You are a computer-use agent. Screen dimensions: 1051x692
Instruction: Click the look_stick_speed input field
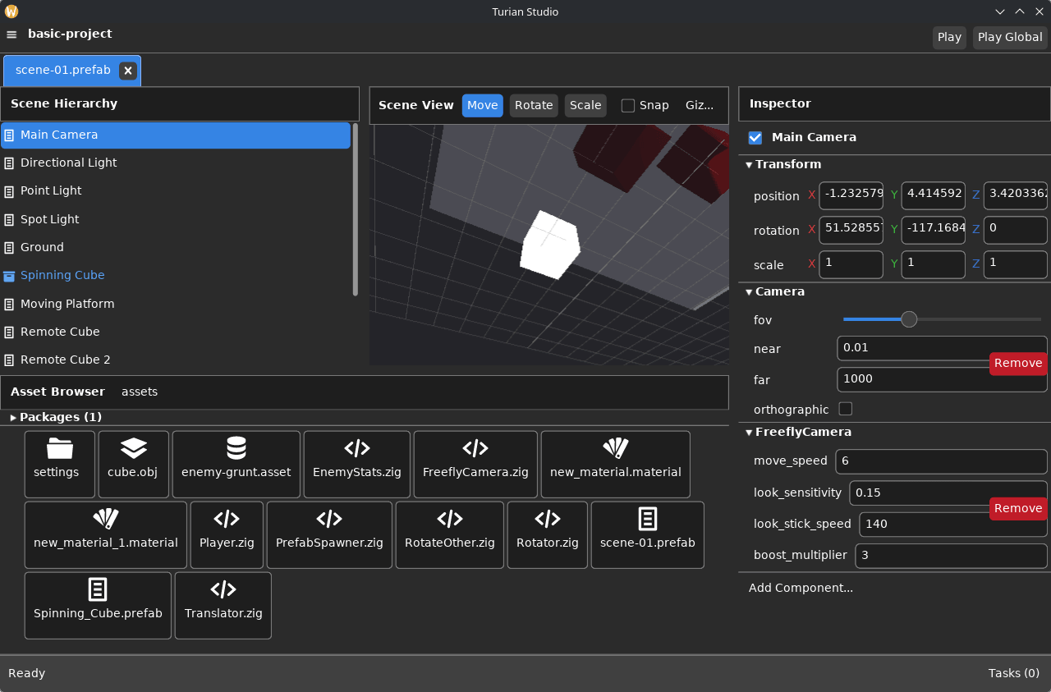[953, 525]
